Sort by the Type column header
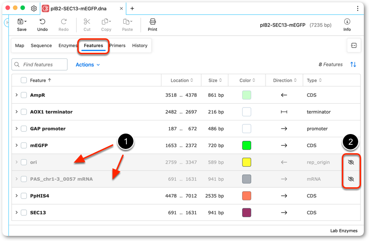 pos(314,80)
